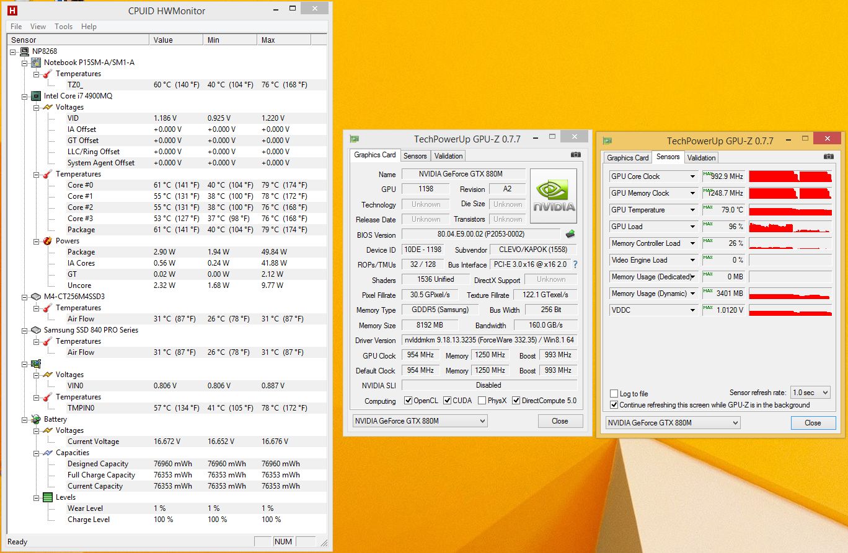Open the GPU Core Clock sensor dropdown
The image size is (848, 553).
click(692, 176)
